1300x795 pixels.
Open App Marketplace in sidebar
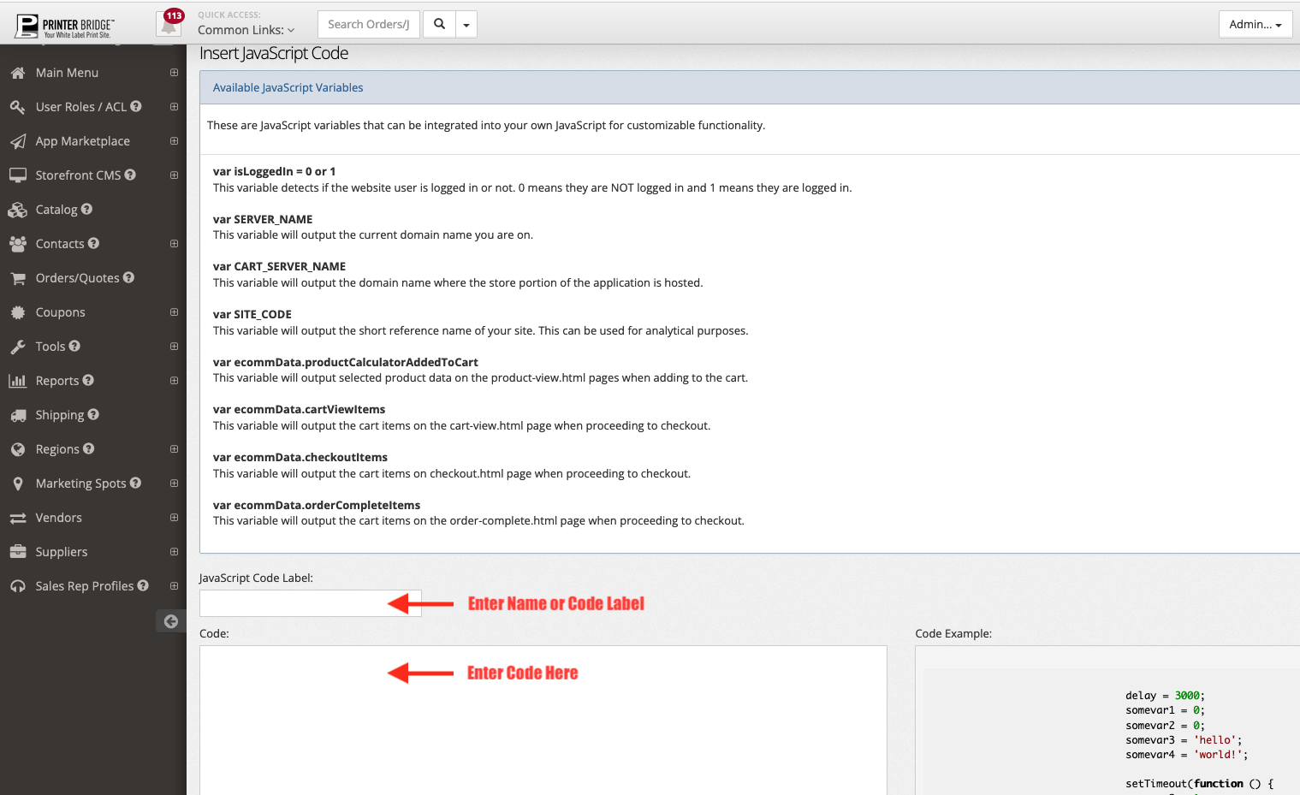pyautogui.click(x=82, y=141)
